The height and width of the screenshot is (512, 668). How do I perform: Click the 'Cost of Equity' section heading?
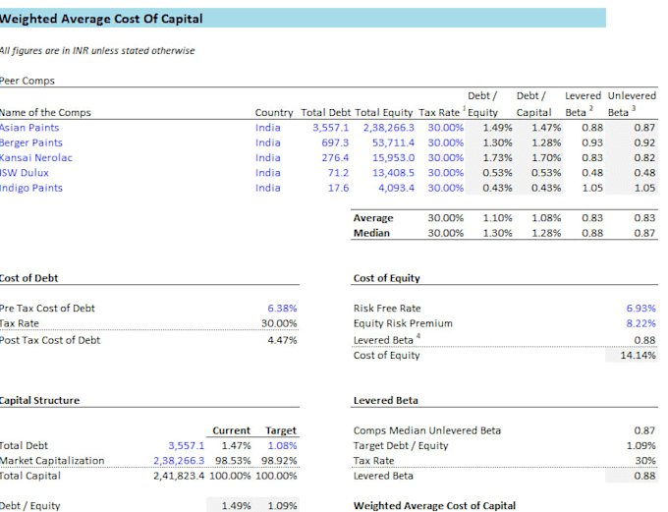386,278
